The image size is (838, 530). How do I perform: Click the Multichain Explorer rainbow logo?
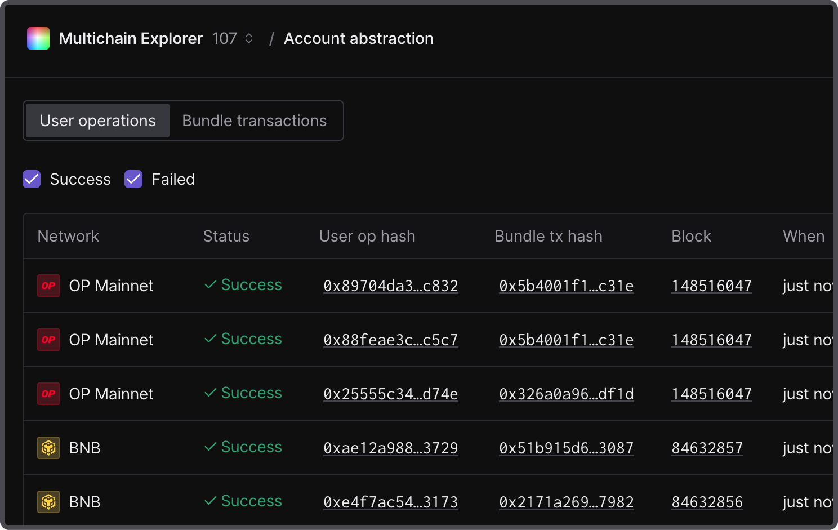38,38
